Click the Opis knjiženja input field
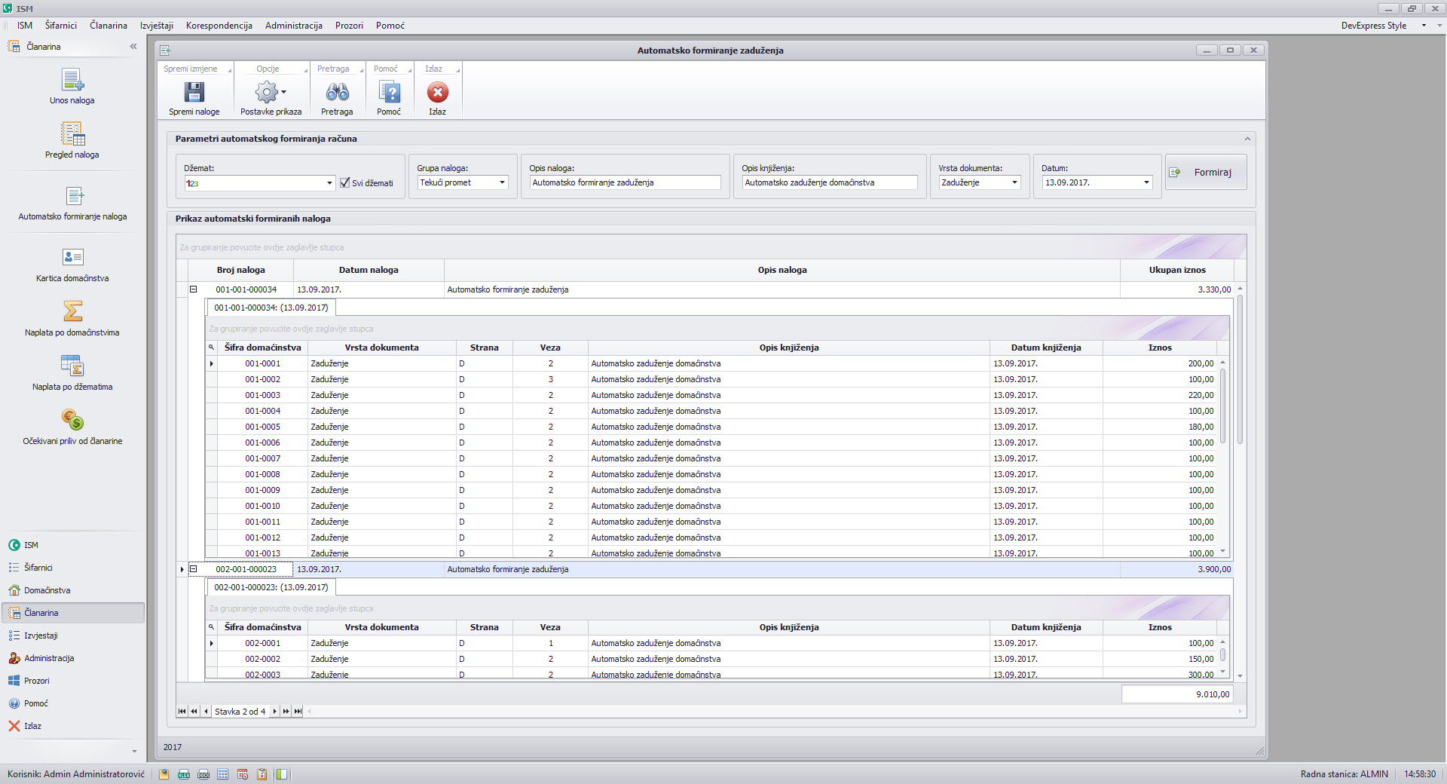 click(830, 182)
